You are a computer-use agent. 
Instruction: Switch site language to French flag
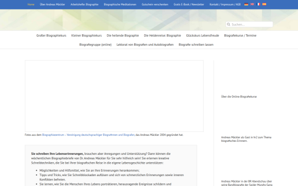258,4
